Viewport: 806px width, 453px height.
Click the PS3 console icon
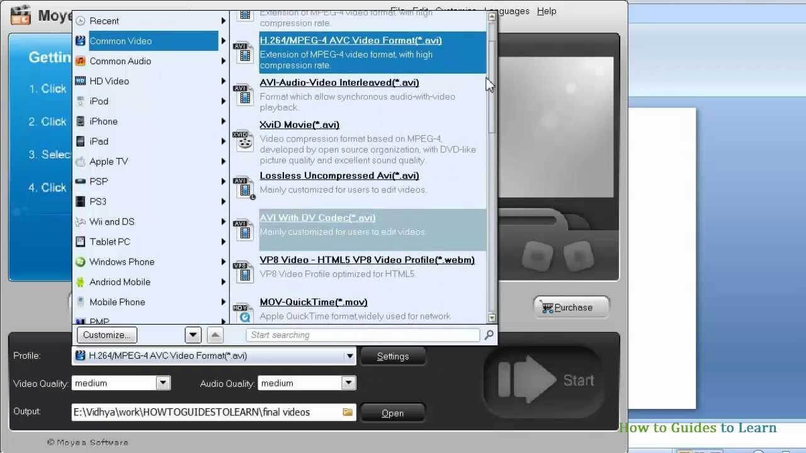coord(80,202)
